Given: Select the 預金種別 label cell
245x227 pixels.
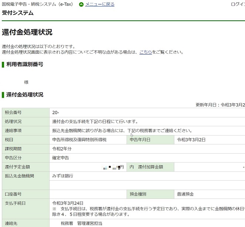Looking at the screenshot, I should click(x=150, y=194).
